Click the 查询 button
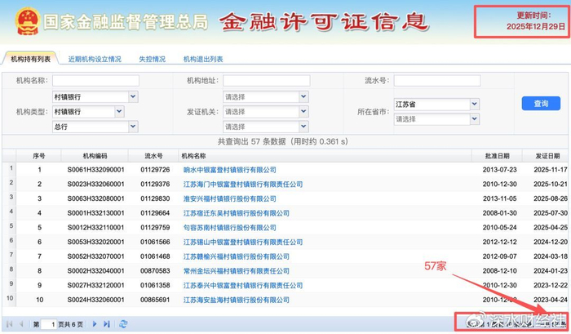This screenshot has width=571, height=334. point(541,104)
